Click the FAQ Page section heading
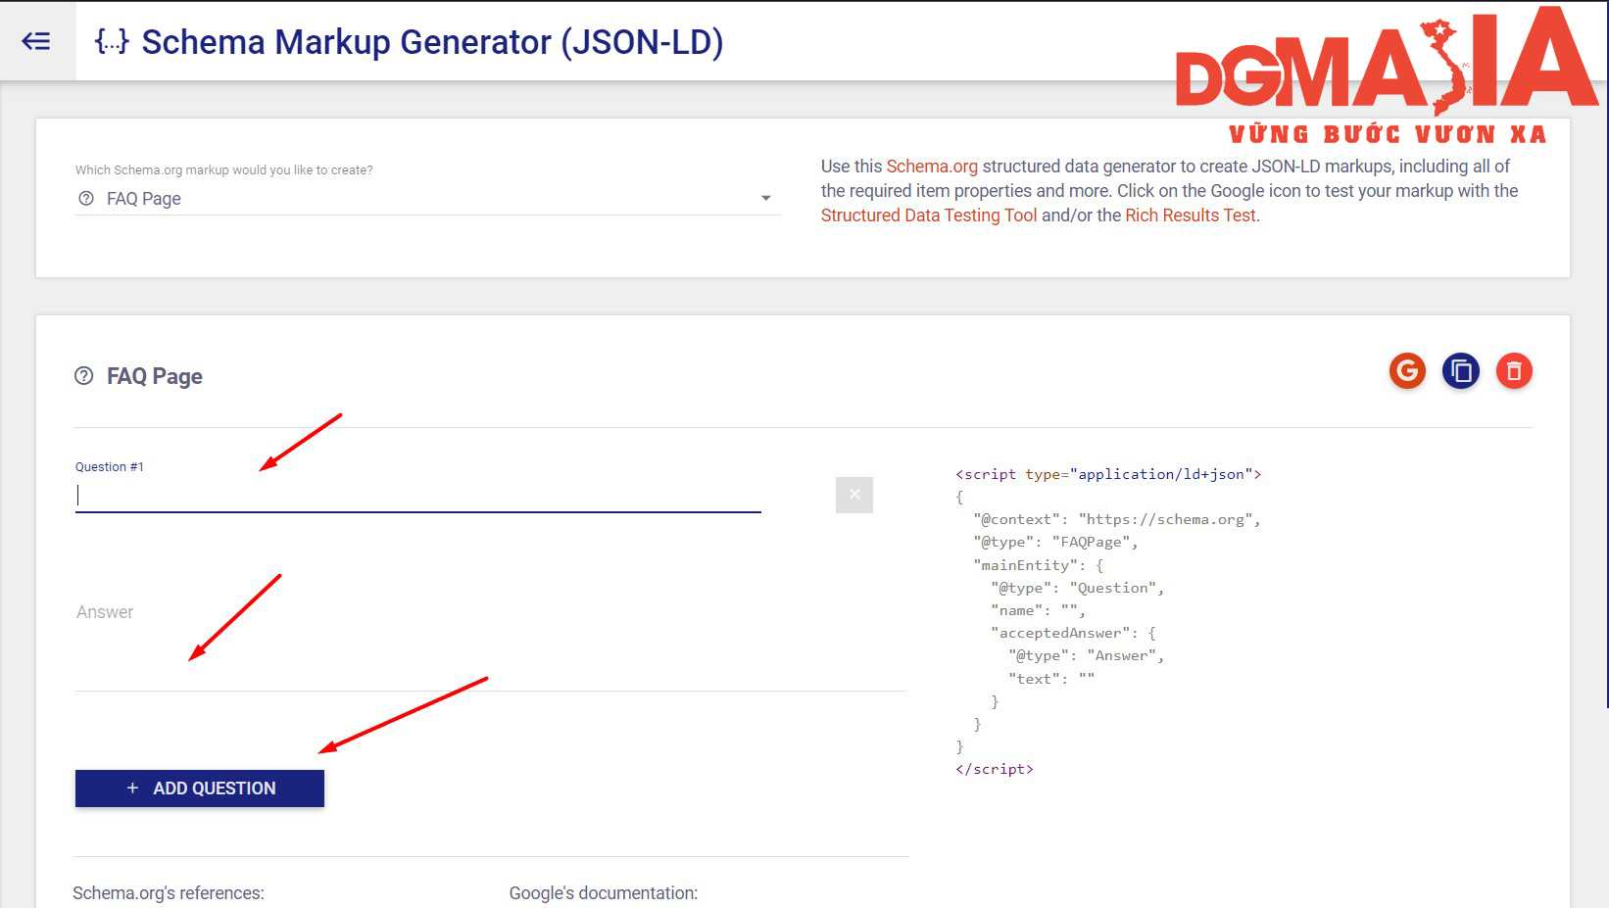 (x=155, y=376)
